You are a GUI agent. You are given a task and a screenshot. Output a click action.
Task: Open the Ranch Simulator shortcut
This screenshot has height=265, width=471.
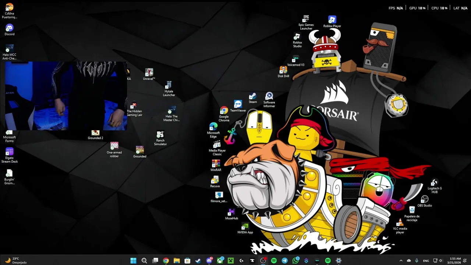click(160, 138)
